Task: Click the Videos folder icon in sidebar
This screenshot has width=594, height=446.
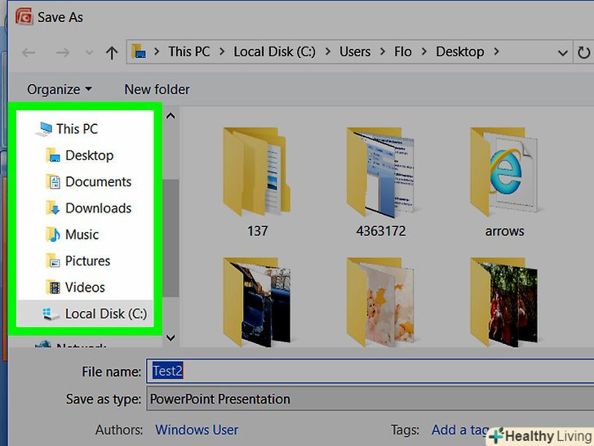Action: (53, 288)
